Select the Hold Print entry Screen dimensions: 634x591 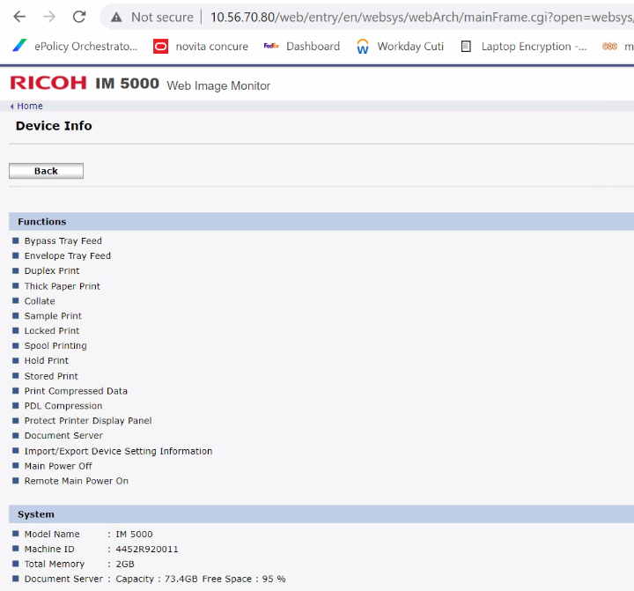click(x=47, y=360)
